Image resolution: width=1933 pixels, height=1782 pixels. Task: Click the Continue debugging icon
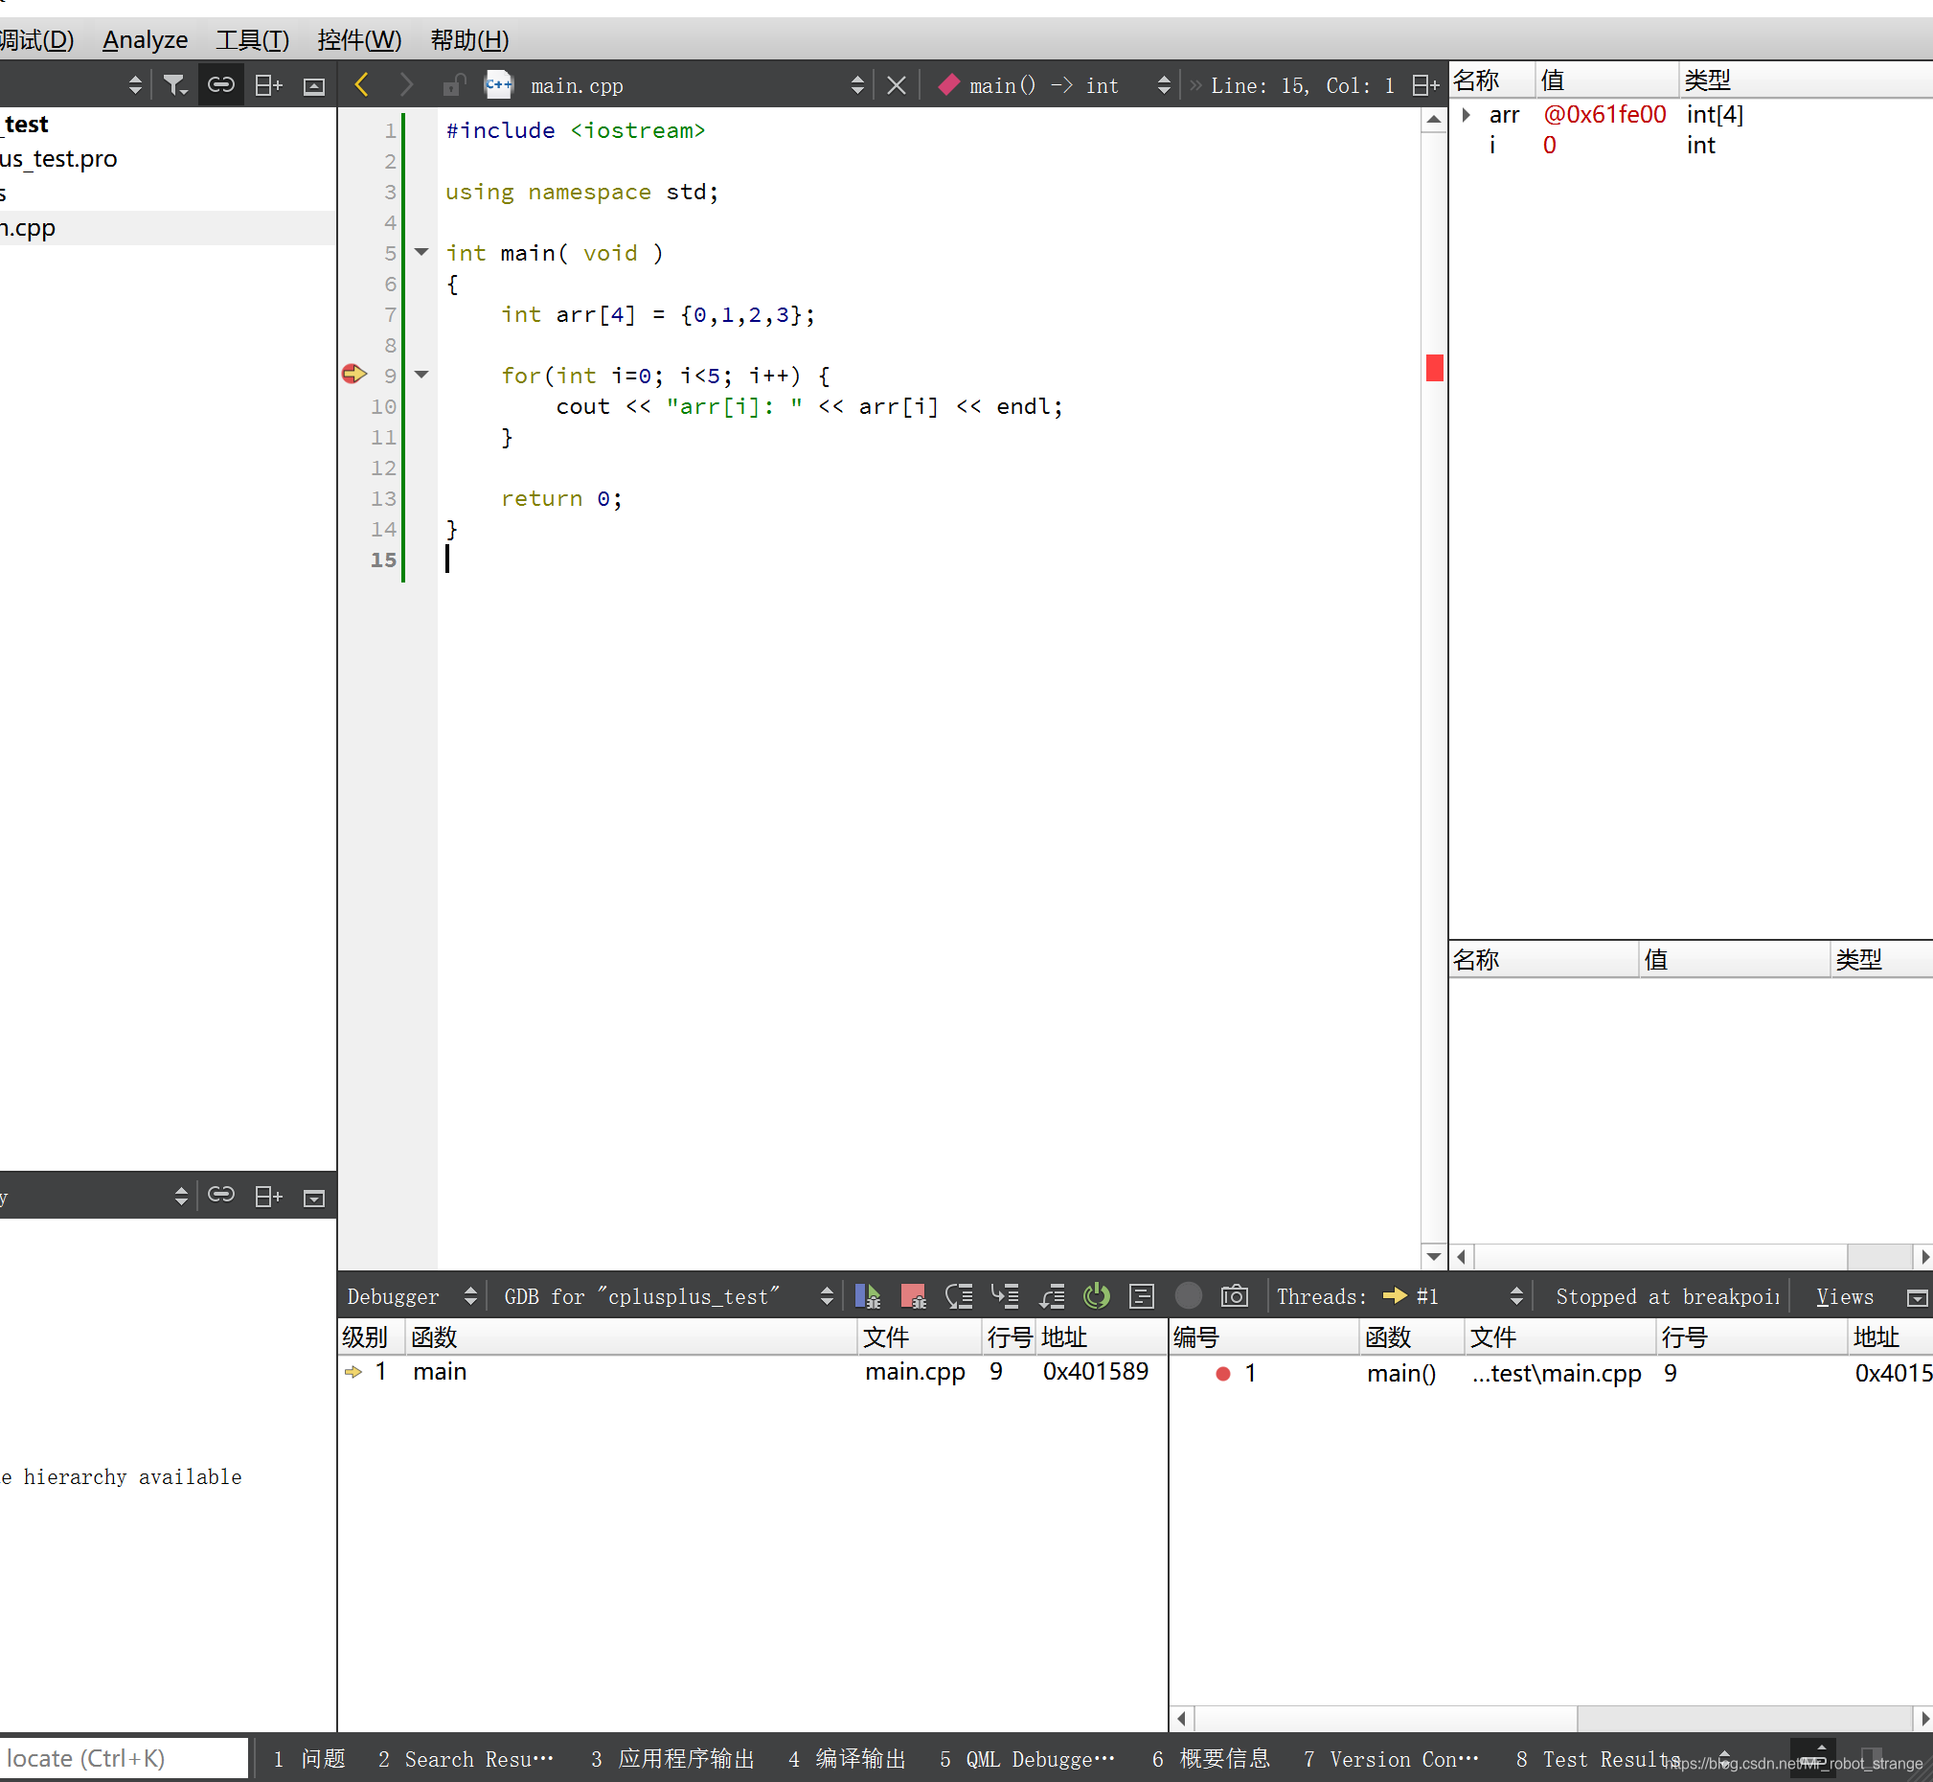[x=867, y=1296]
